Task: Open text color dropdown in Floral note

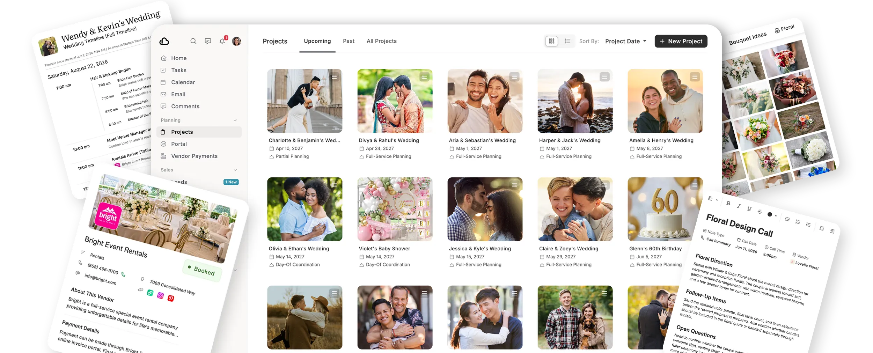Action: (772, 215)
